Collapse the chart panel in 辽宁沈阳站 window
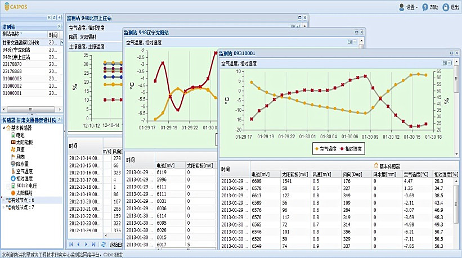The width and height of the screenshot is (462, 258). (x=355, y=42)
